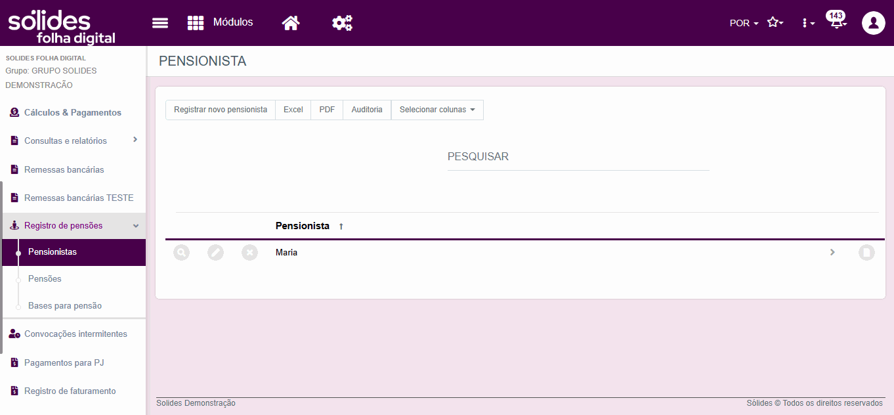Open the Módulos grid icon
The height and width of the screenshot is (415, 894).
pos(196,23)
